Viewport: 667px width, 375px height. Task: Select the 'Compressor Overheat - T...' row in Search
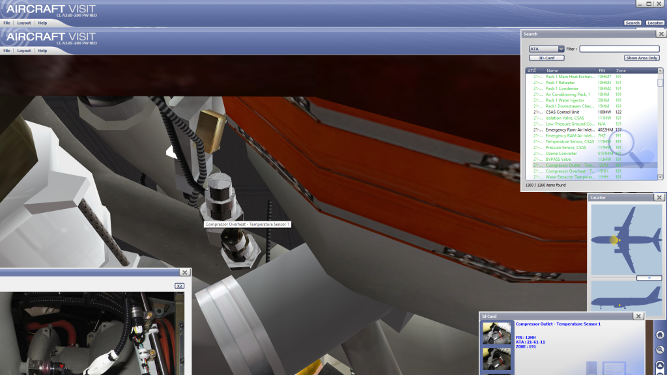(x=591, y=171)
